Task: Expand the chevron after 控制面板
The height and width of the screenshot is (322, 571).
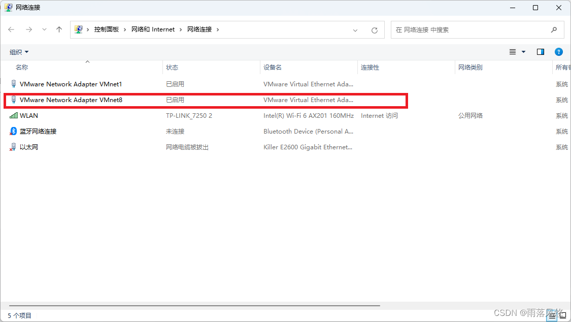Action: [125, 29]
